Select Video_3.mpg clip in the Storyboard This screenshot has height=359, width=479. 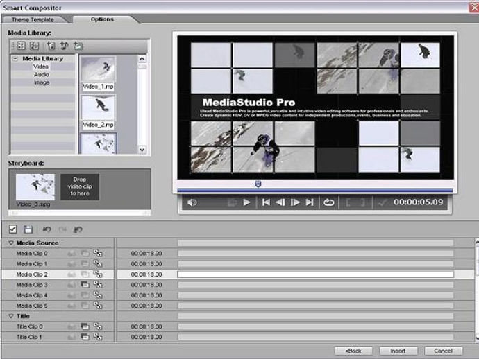click(x=35, y=186)
